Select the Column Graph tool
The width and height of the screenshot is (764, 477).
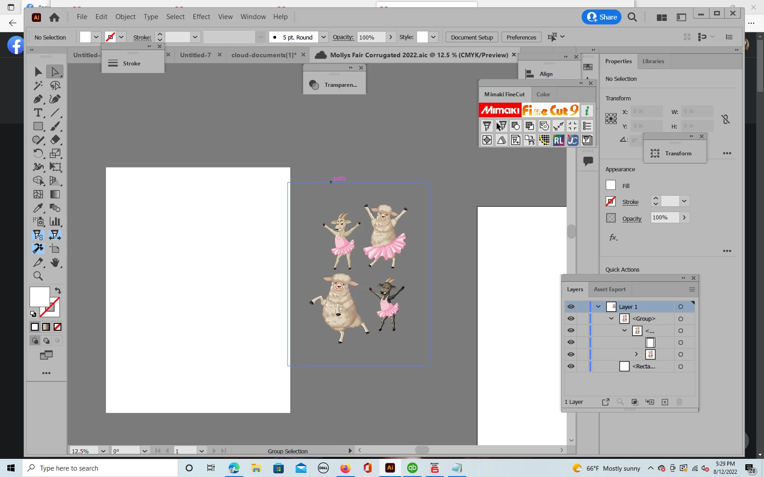point(55,222)
